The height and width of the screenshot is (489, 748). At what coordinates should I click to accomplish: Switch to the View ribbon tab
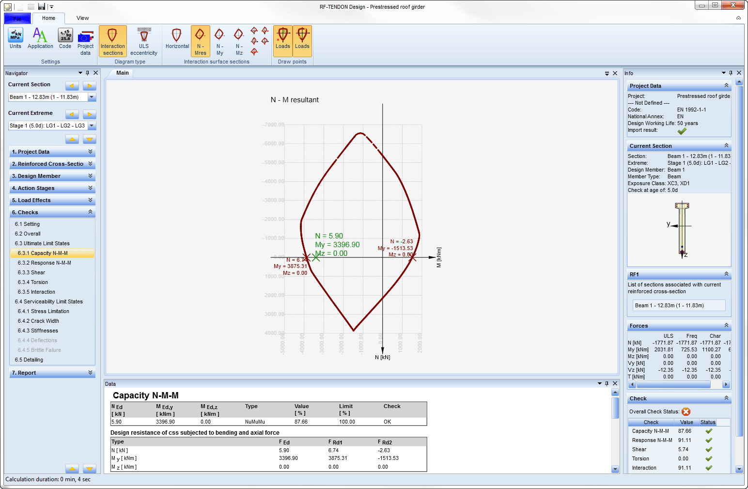coord(82,18)
